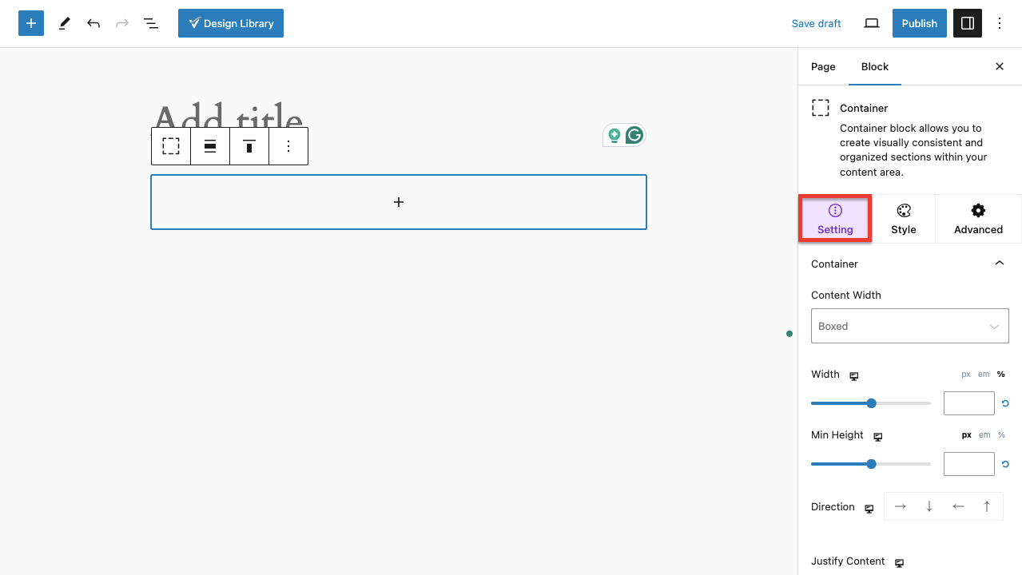Click the Grammarly icon
Screen dimensions: 1022x575
click(634, 136)
